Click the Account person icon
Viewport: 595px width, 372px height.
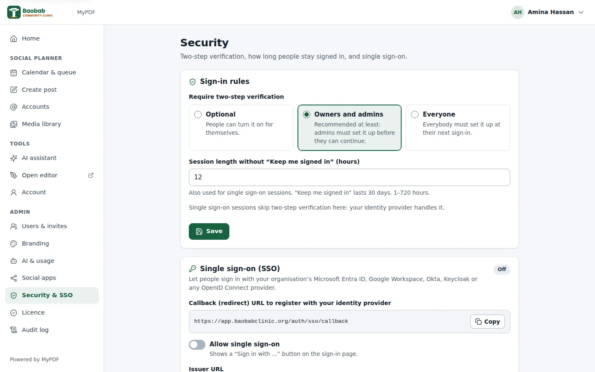[14, 192]
